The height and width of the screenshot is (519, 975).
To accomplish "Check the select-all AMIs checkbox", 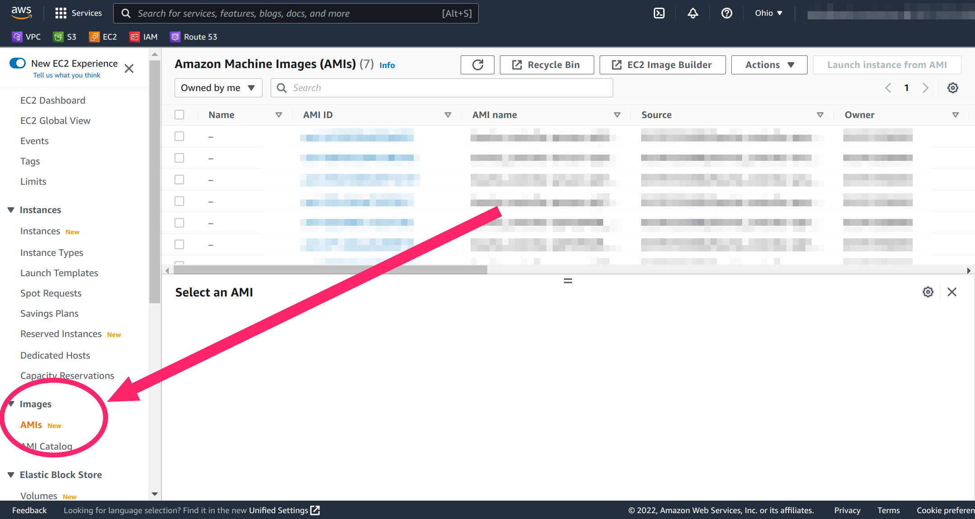I will [180, 115].
